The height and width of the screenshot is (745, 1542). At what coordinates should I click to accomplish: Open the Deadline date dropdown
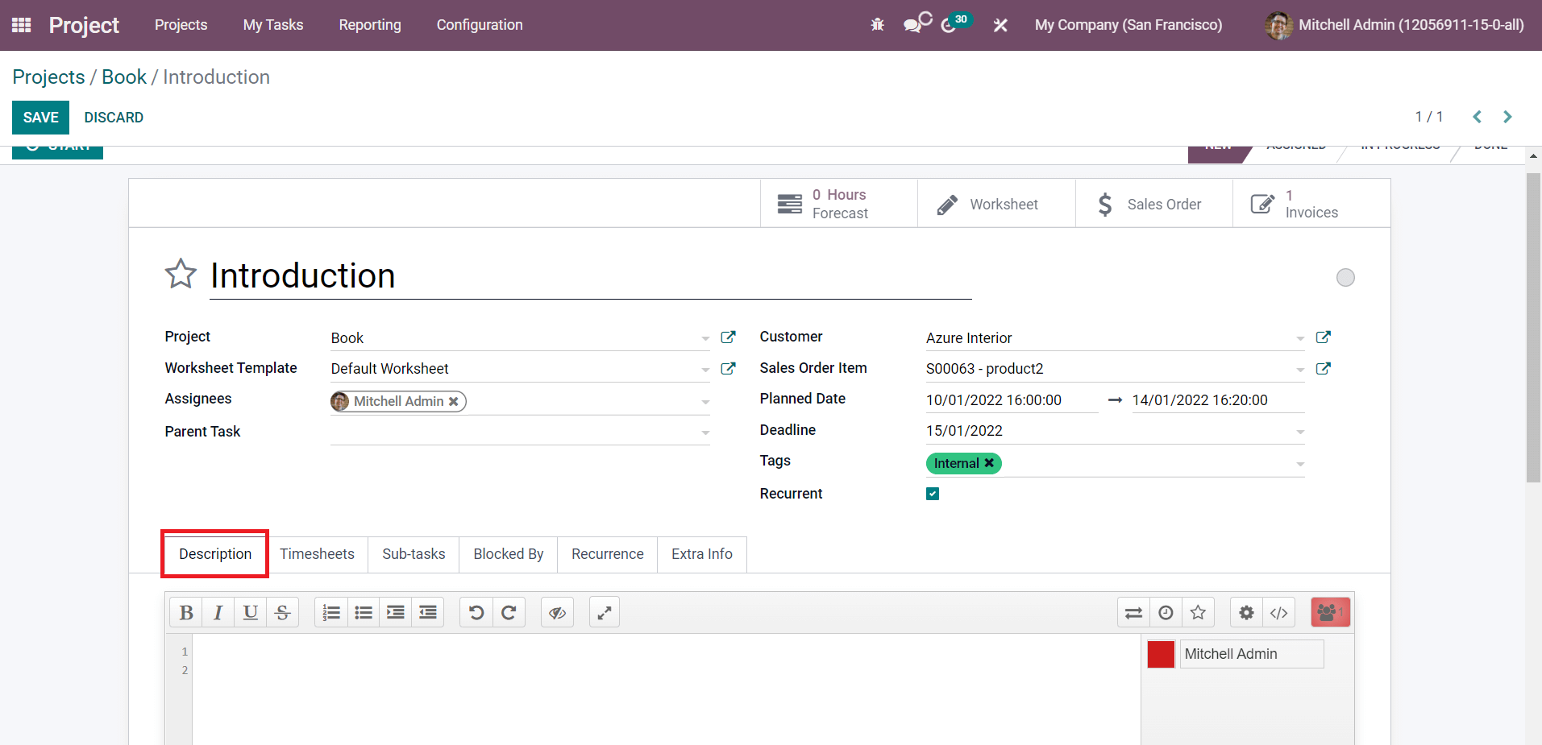1299,432
